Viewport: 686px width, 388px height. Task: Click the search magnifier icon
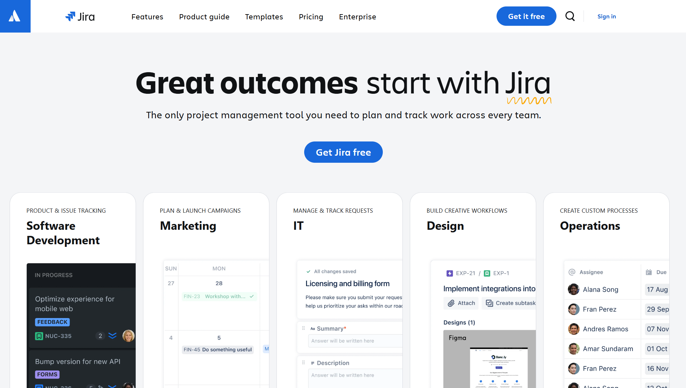tap(570, 16)
